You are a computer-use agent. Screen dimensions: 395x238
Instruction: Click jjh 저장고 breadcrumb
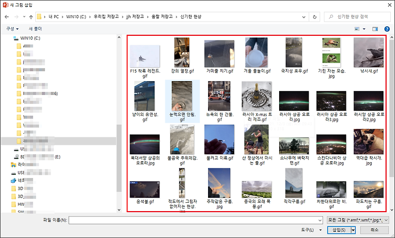[x=135, y=17]
